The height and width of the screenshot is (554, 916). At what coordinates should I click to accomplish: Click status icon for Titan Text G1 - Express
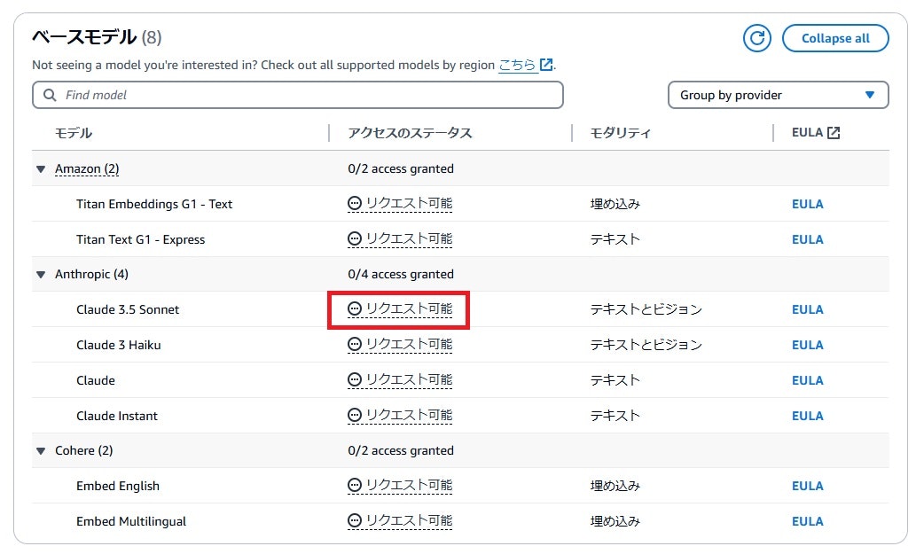[x=355, y=238]
